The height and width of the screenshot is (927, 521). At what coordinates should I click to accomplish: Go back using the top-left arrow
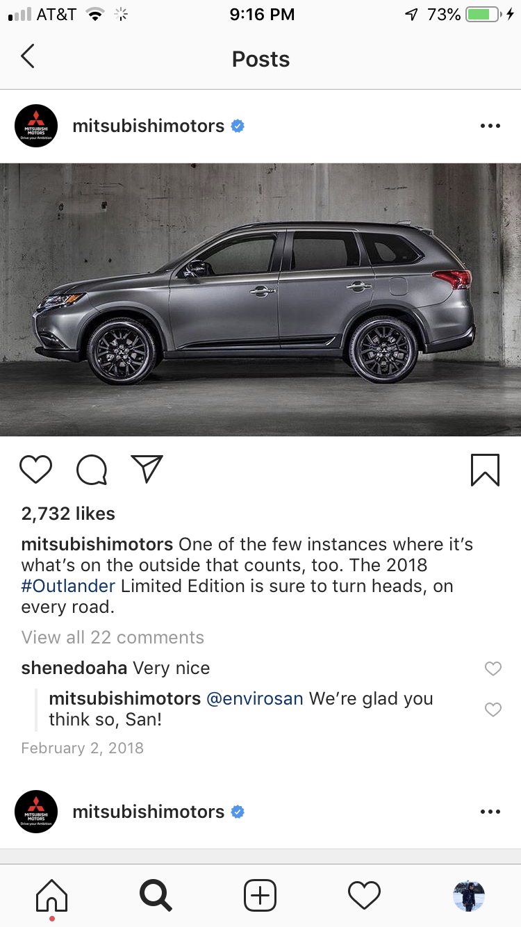(x=28, y=56)
